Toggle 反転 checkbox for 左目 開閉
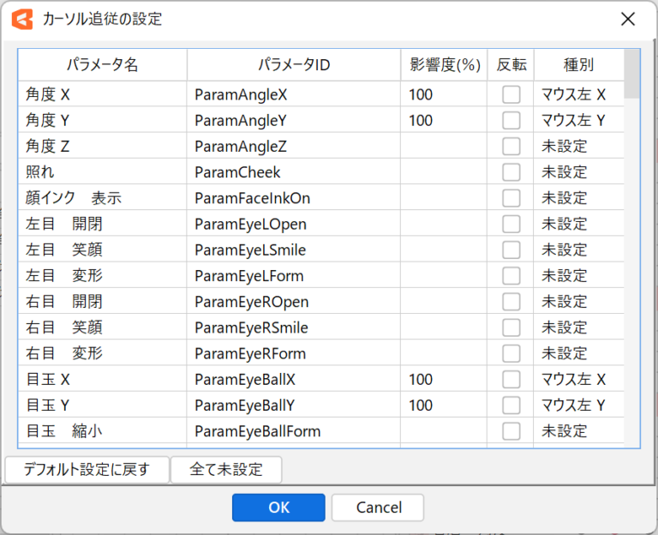Viewport: 658px width, 535px height. pos(511,224)
